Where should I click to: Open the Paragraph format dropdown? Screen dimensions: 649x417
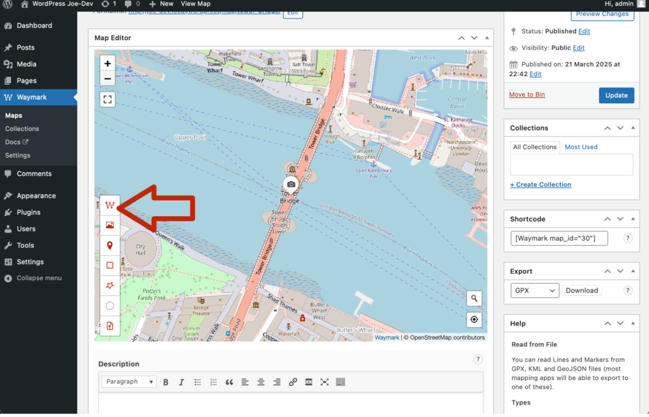[x=129, y=382]
